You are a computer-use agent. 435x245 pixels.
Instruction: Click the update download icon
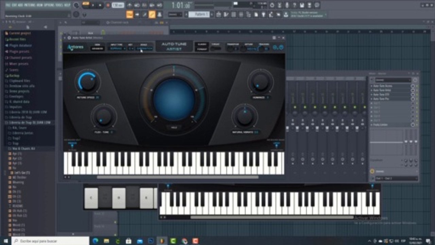click(x=286, y=14)
